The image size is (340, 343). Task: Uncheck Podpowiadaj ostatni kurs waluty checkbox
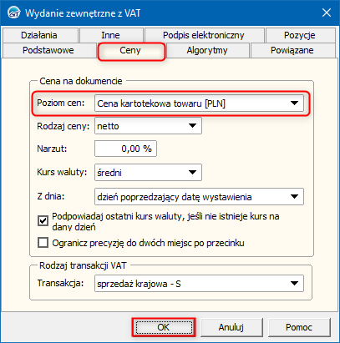tap(43, 221)
